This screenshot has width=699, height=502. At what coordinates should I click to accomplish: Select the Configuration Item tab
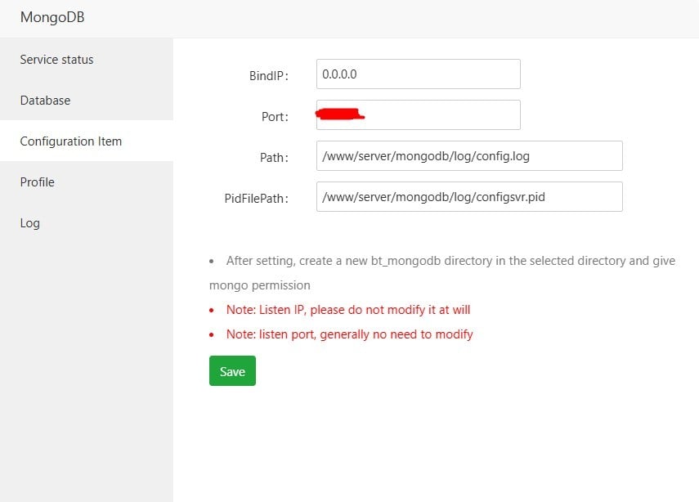tap(71, 141)
